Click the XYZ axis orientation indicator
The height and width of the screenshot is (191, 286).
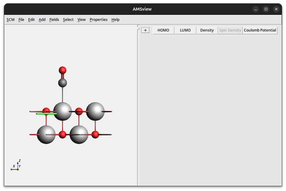[17, 166]
